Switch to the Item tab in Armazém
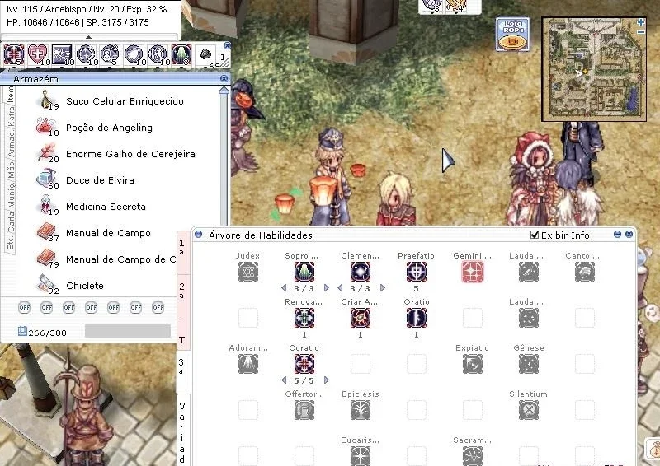 pos(11,94)
